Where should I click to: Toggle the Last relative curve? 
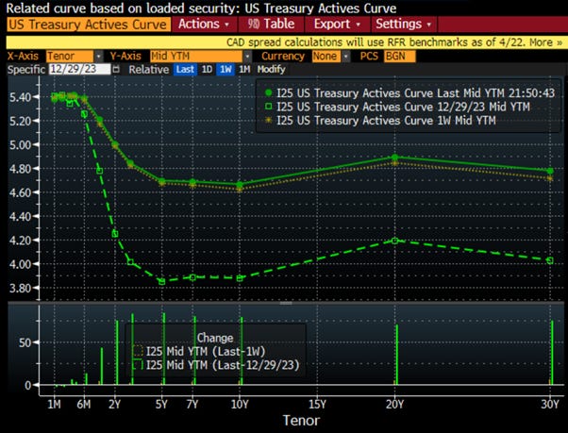tap(185, 69)
